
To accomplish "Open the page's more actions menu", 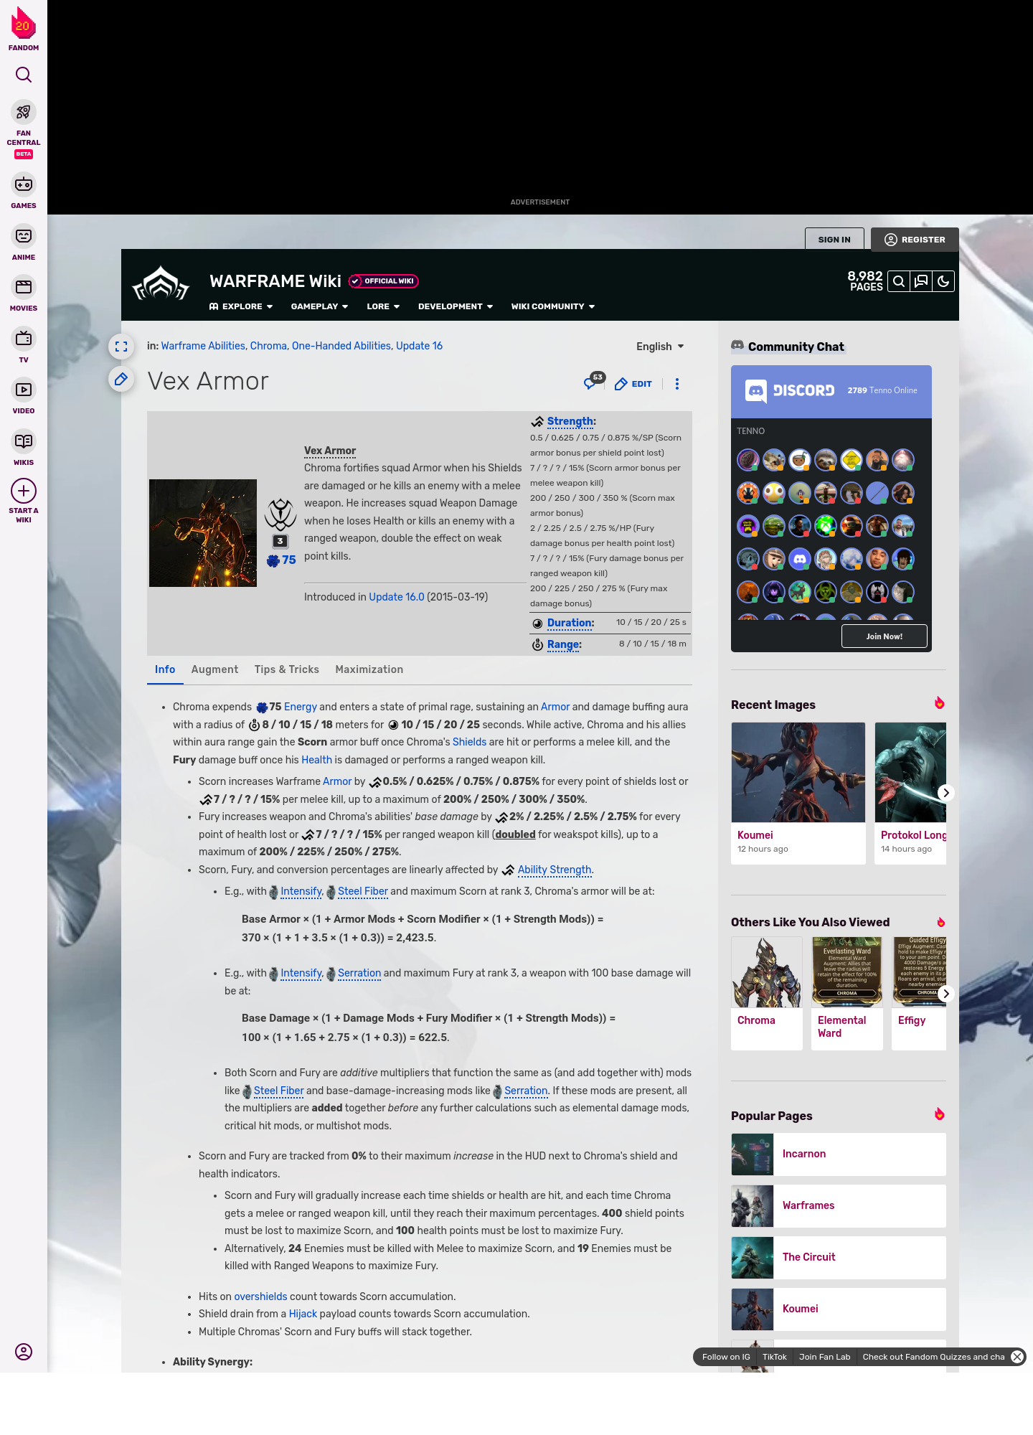I will coord(677,384).
